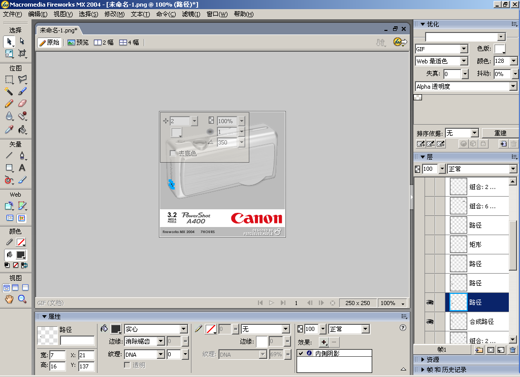520x377 pixels.
Task: Select the Hand tool
Action: [x=9, y=299]
